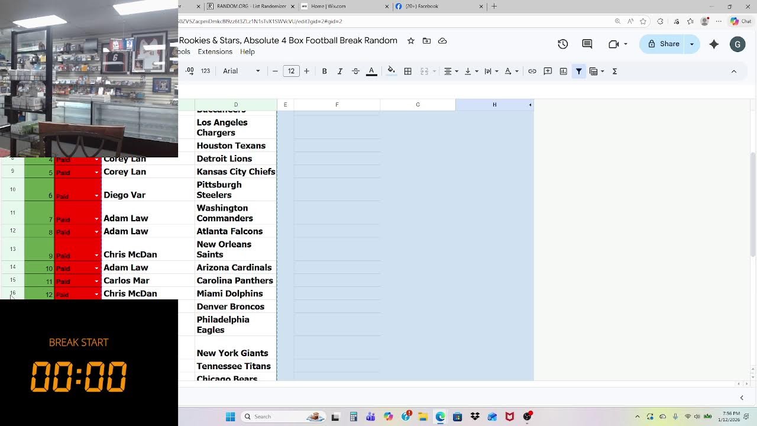Open the Help menu

[247, 51]
